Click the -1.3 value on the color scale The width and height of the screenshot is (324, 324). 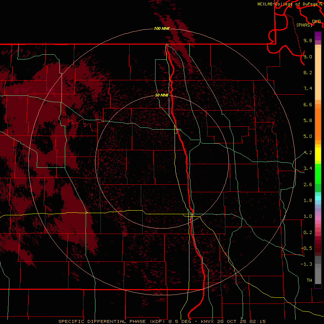point(306,264)
